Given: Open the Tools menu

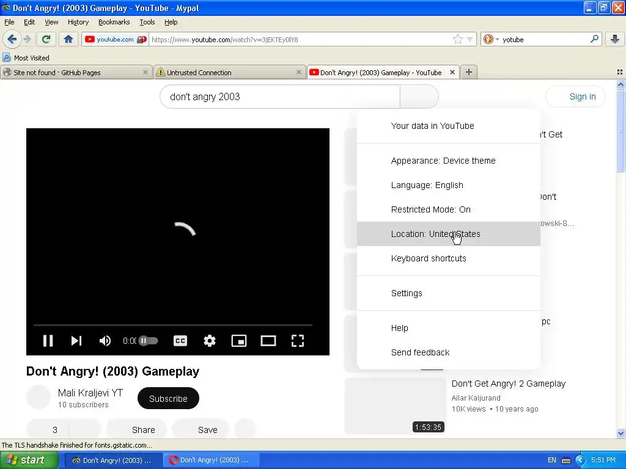Looking at the screenshot, I should (147, 22).
